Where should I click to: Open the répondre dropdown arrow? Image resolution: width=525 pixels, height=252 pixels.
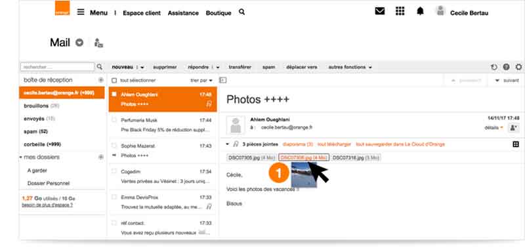[218, 68]
